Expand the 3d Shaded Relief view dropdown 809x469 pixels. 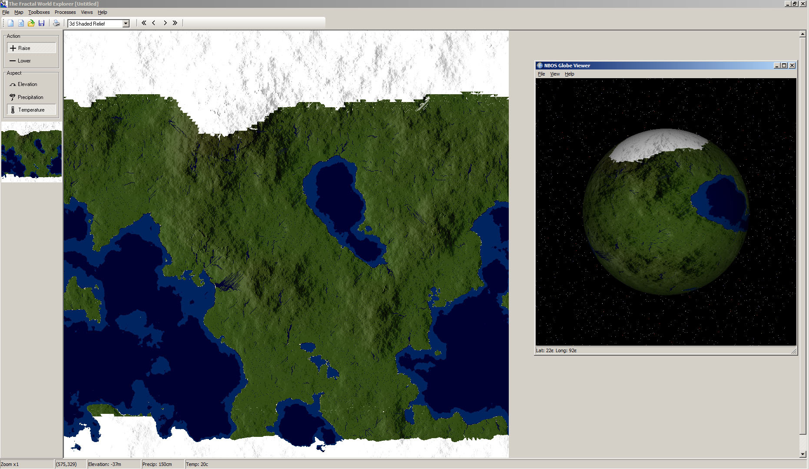tap(126, 23)
